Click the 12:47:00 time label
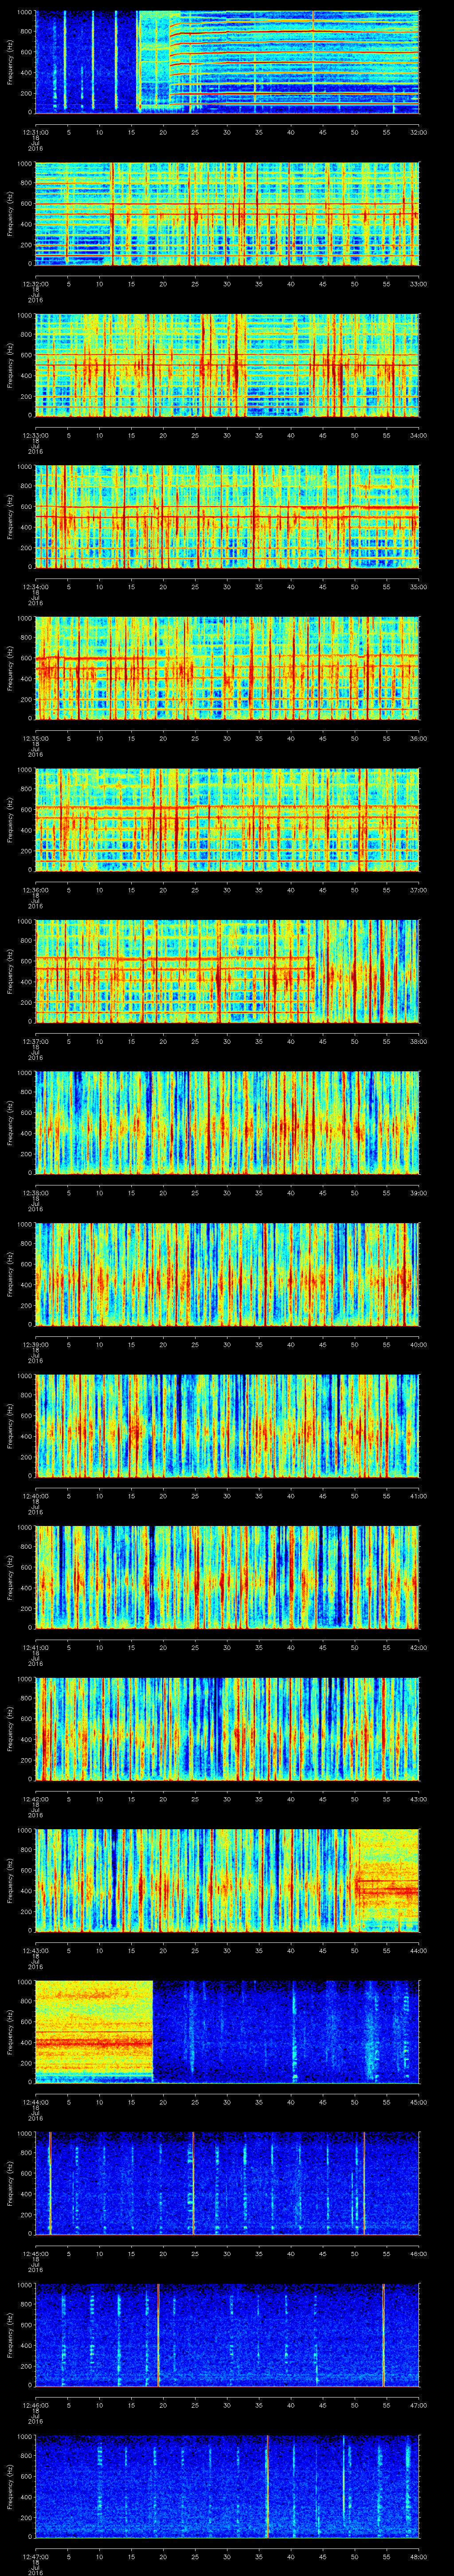 [36, 2556]
